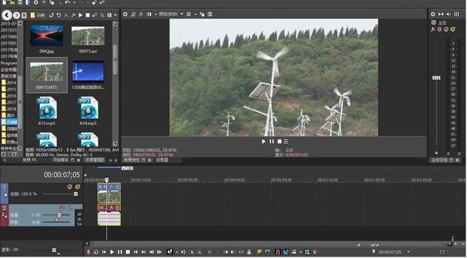Navigate forward in the explorer panel
This screenshot has height=258, width=467.
(x=16, y=15)
